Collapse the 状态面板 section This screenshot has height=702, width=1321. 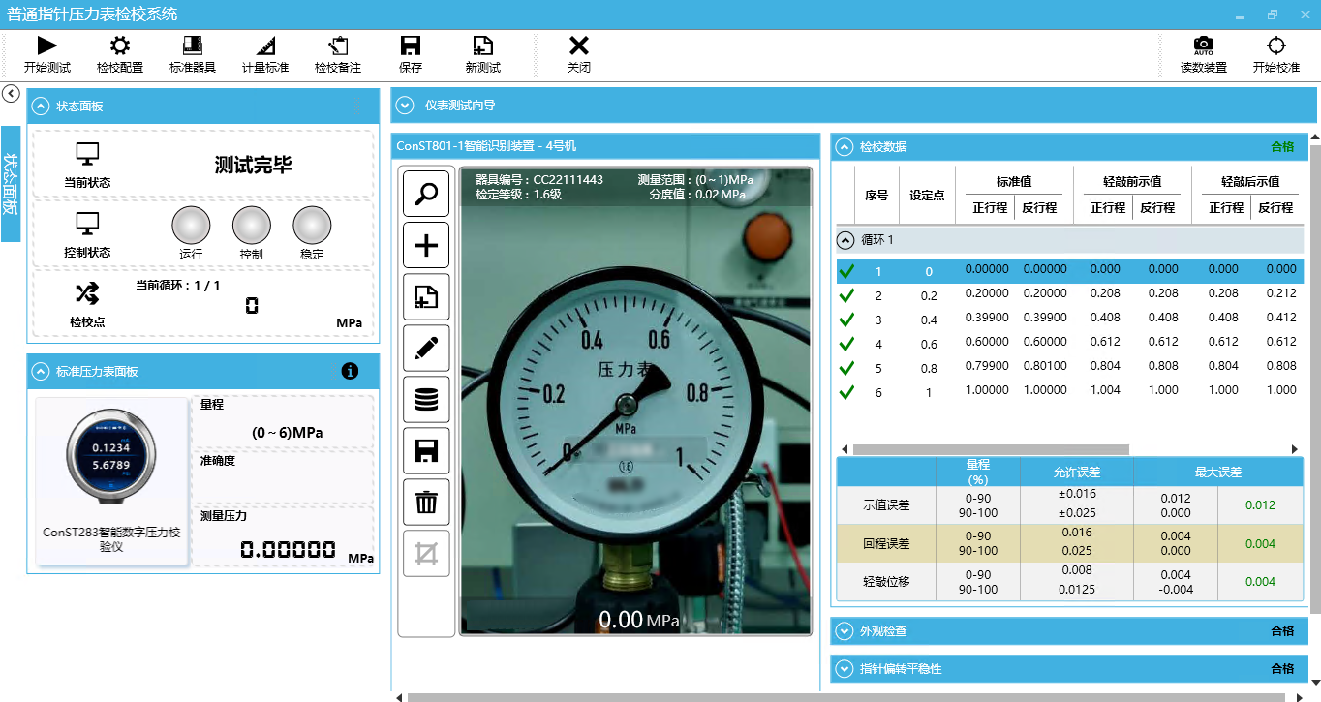click(x=41, y=107)
